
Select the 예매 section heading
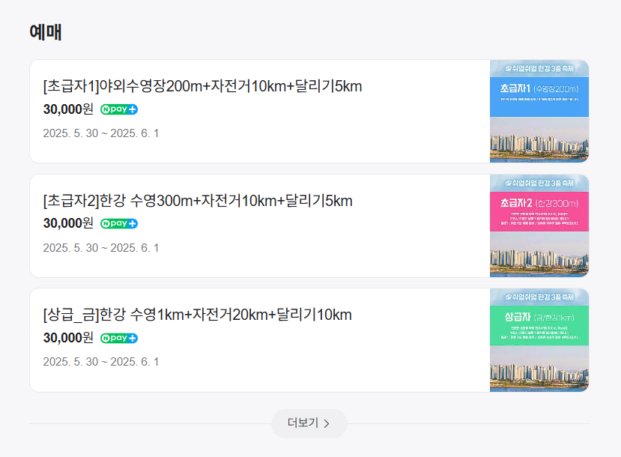[43, 33]
